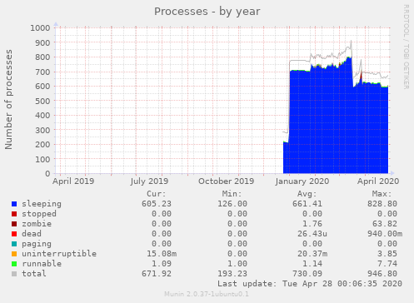
Task: Click the bright red dead legend swatch
Action: [14, 234]
